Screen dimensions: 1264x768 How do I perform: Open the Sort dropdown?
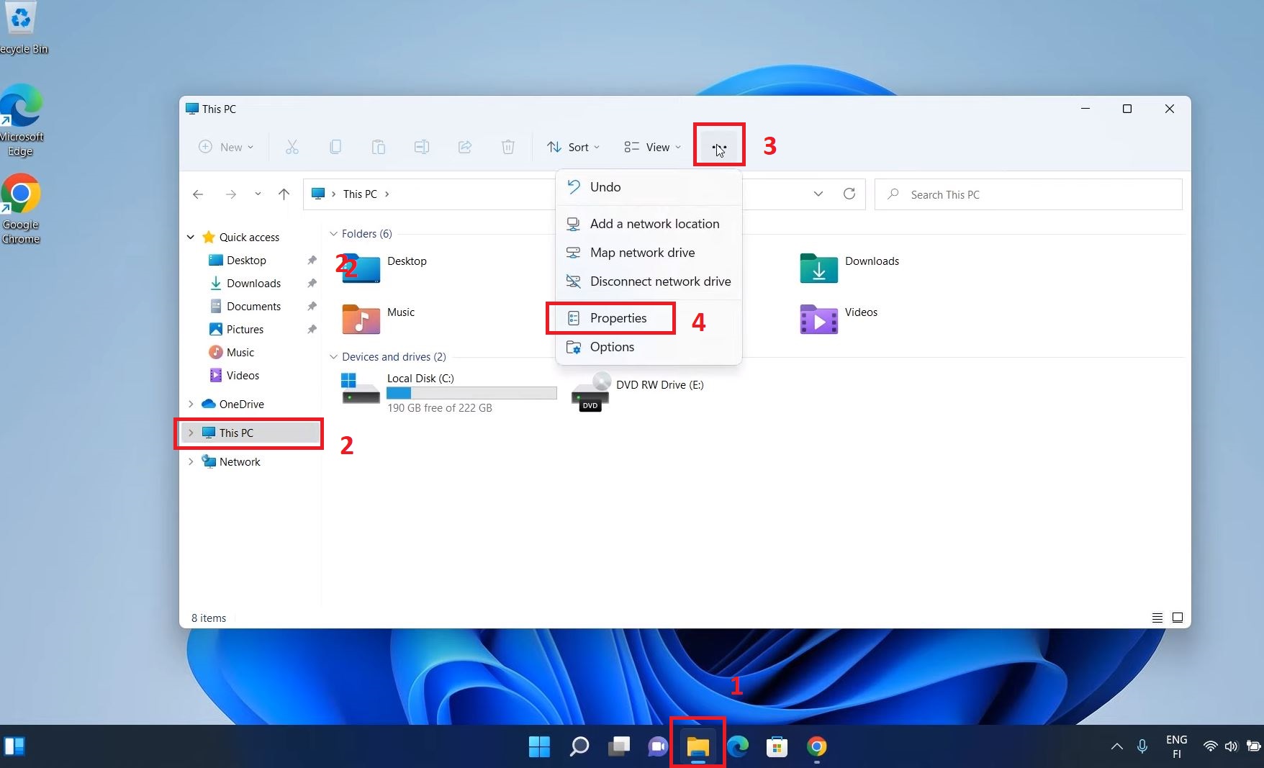pos(573,147)
